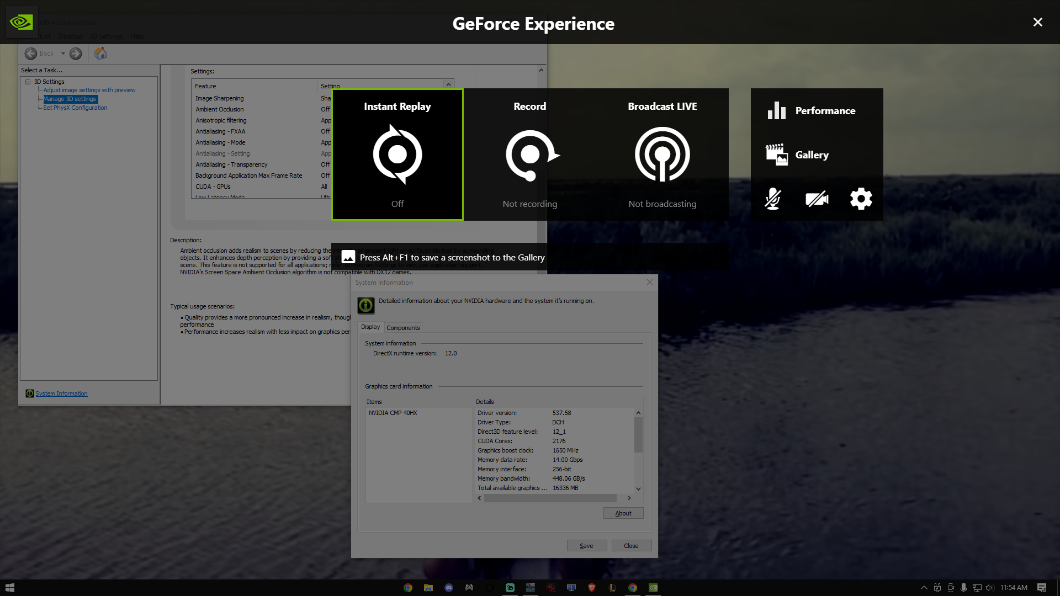
Task: Expand the Settings panel scrollbar
Action: (x=541, y=71)
